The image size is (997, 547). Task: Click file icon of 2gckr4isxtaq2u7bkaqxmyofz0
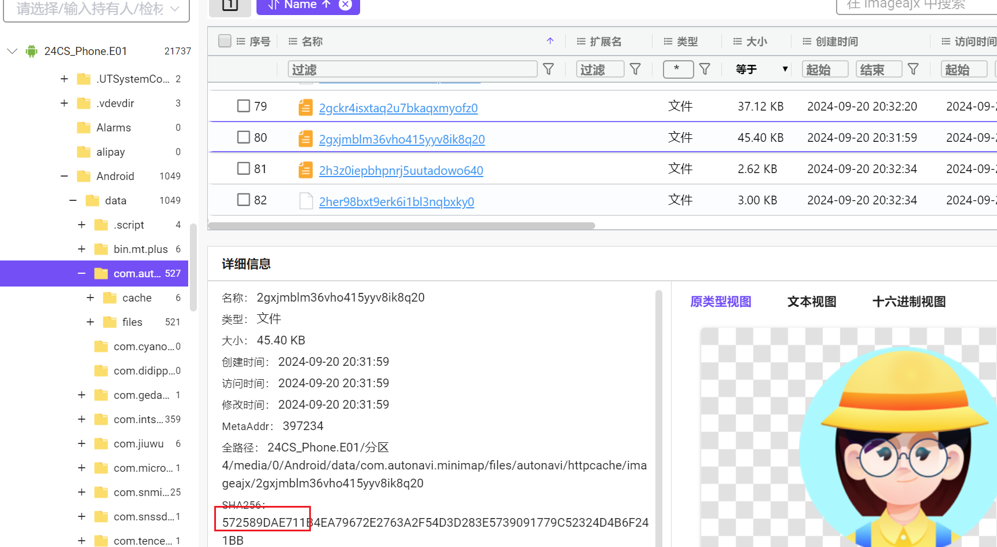(306, 107)
